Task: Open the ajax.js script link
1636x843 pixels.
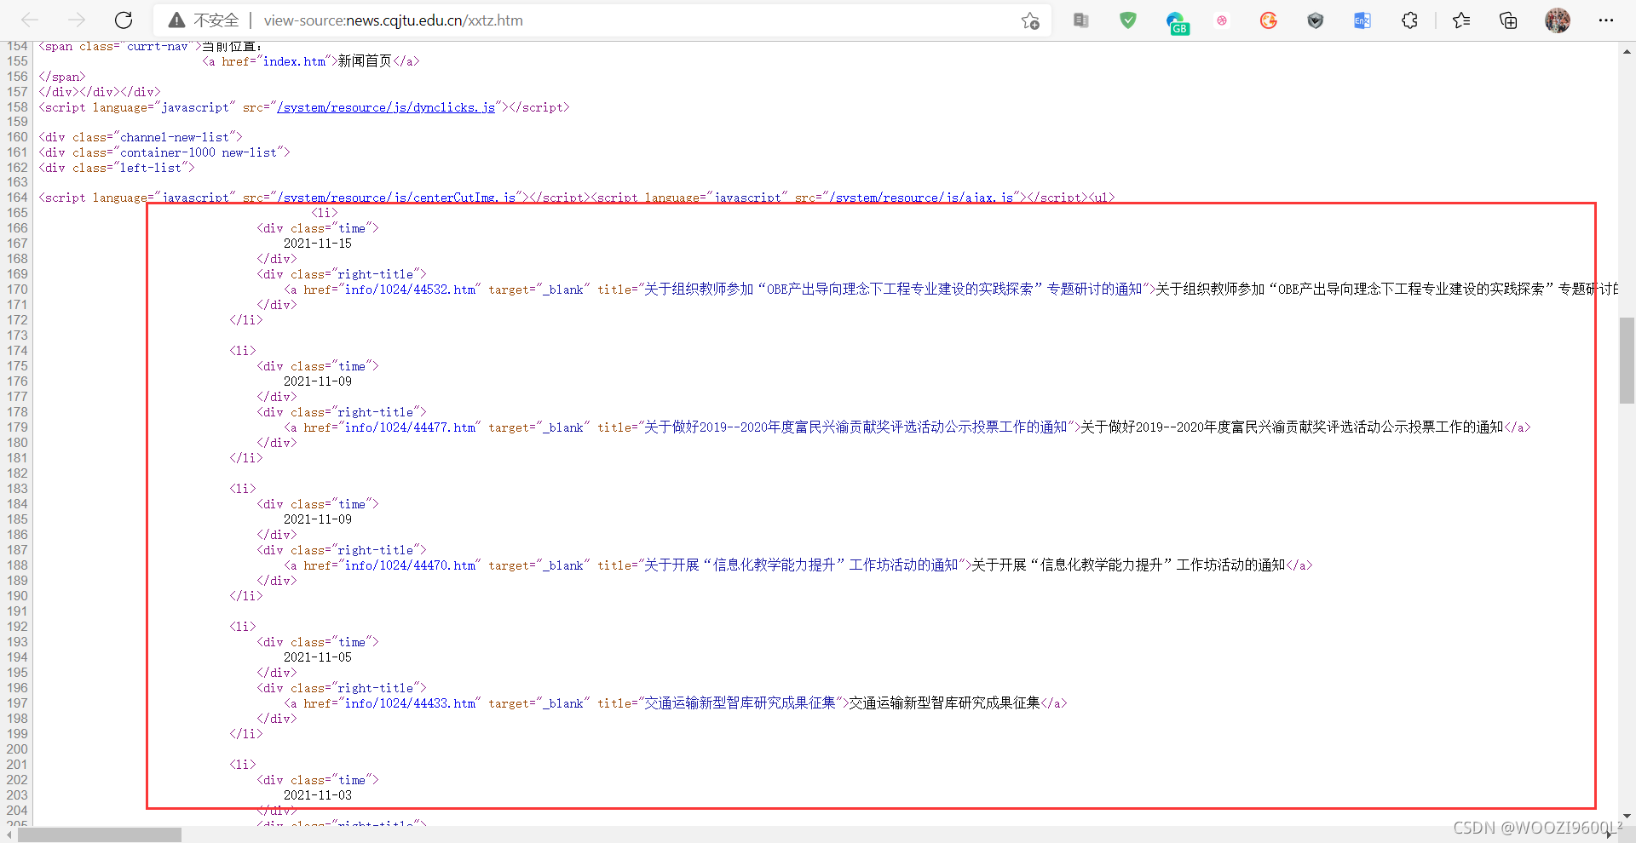Action: [x=921, y=198]
